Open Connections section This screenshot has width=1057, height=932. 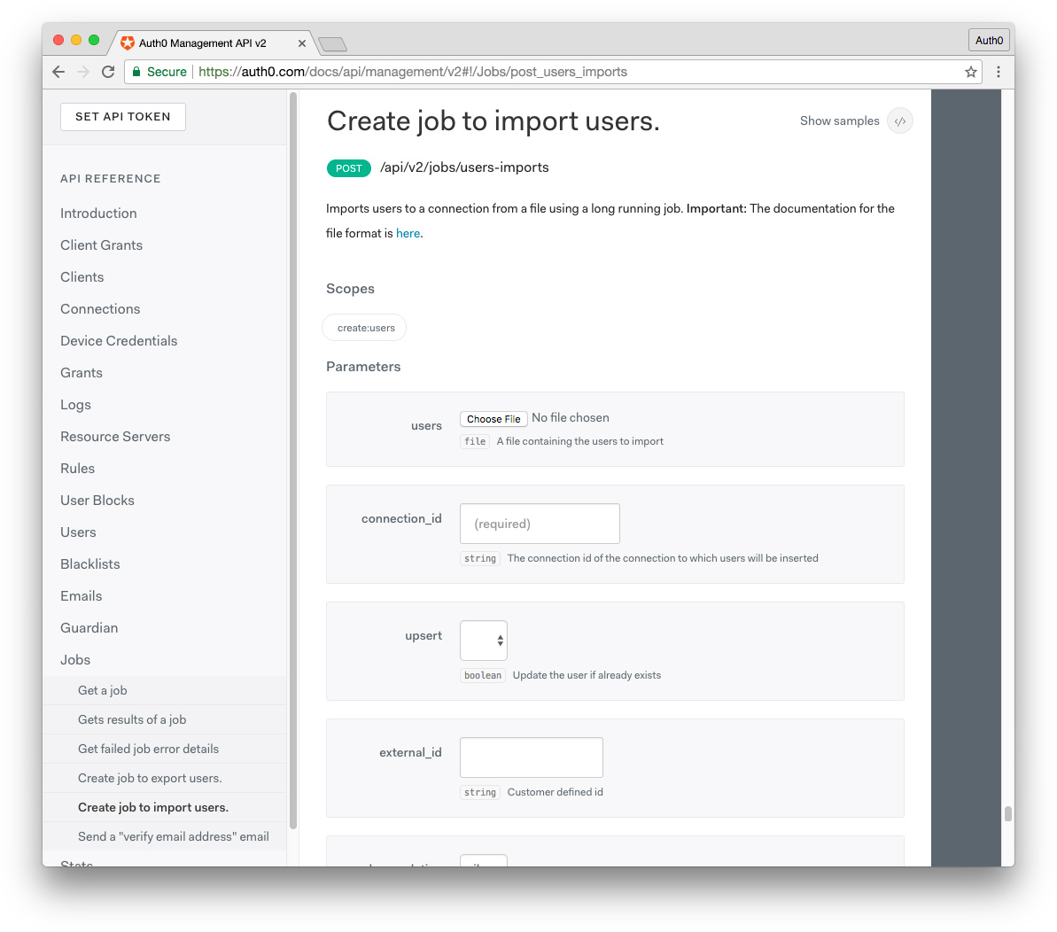[x=100, y=309]
